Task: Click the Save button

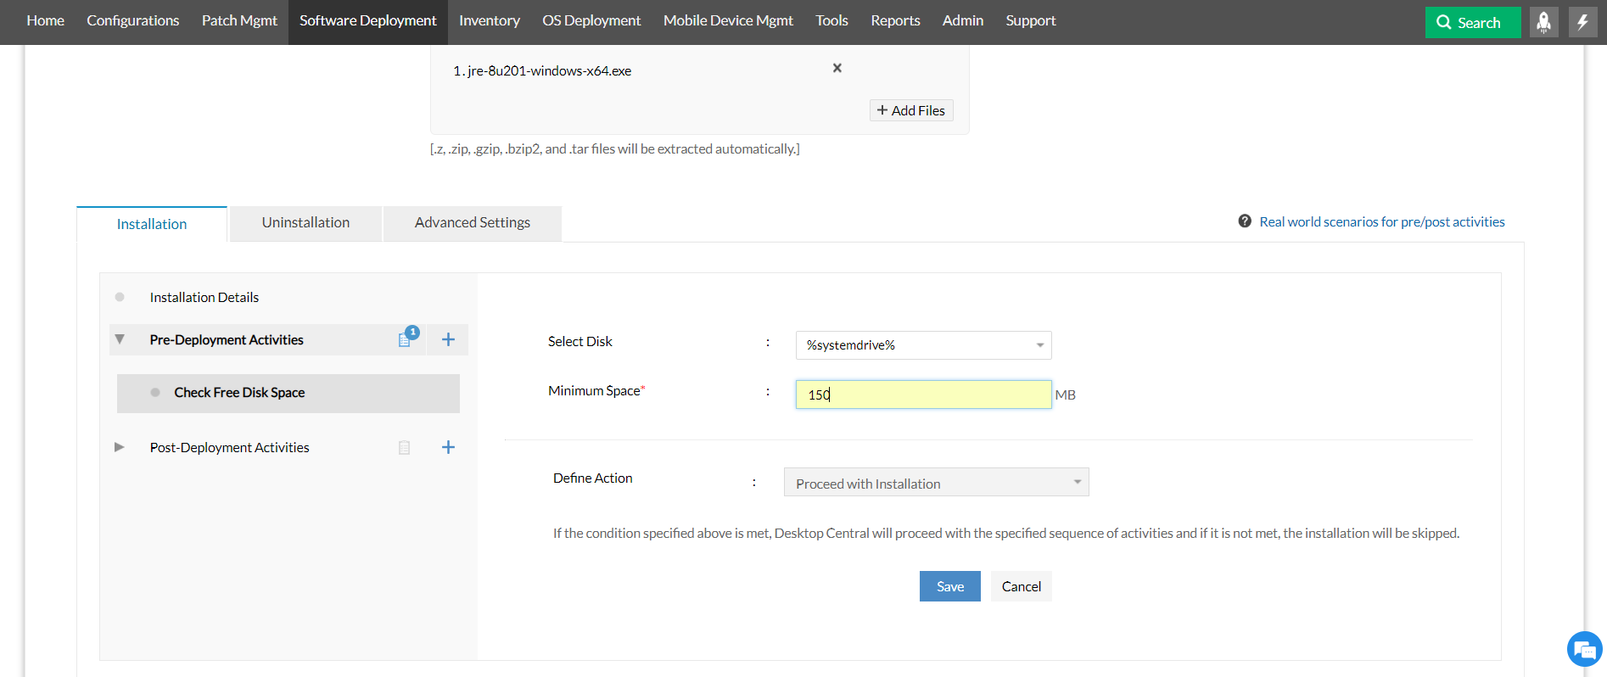Action: pos(949,586)
